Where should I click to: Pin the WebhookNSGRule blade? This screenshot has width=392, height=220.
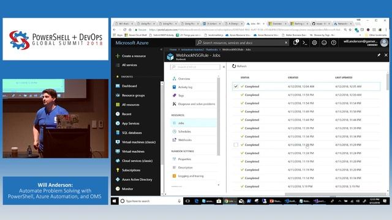[x=379, y=55]
